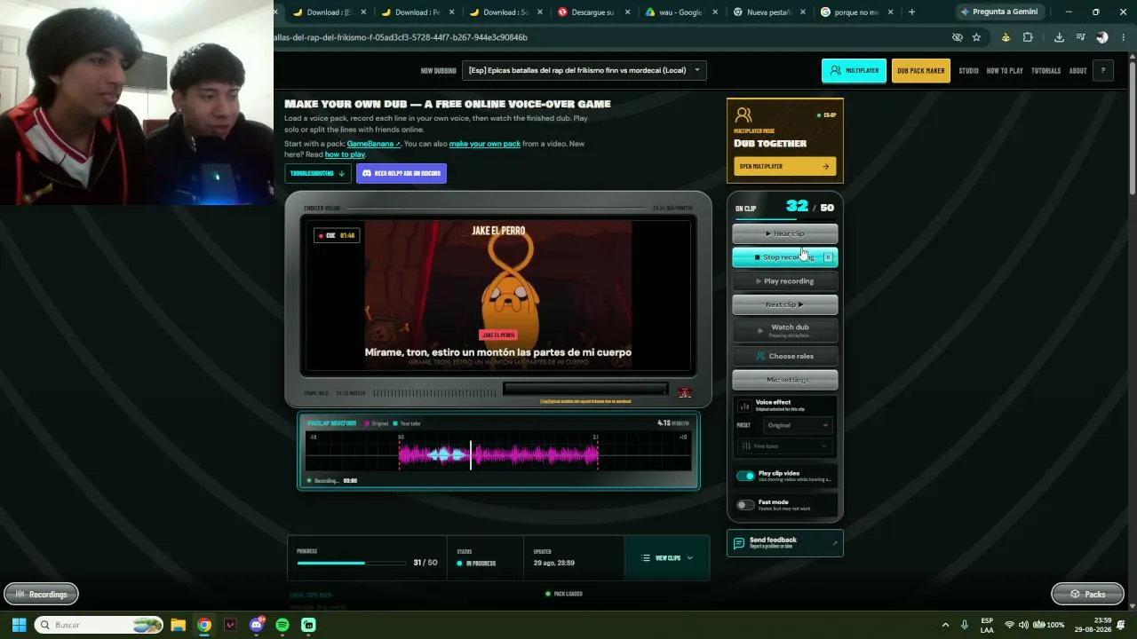Click the multiplayer people icon in Dub Together card
Screen dimensions: 1137x639
pyautogui.click(x=743, y=115)
